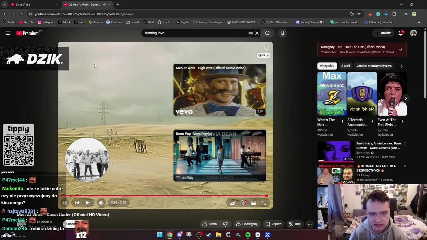Open Men At Work High Wire end card

[220, 90]
